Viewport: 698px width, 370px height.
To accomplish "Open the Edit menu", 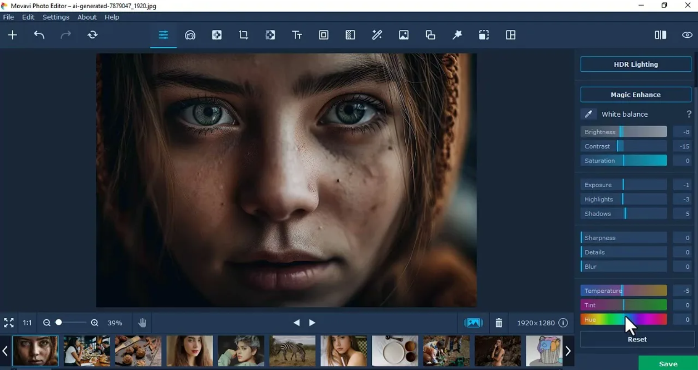I will click(28, 17).
